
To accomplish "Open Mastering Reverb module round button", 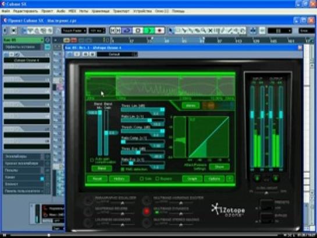I will [x=88, y=211].
